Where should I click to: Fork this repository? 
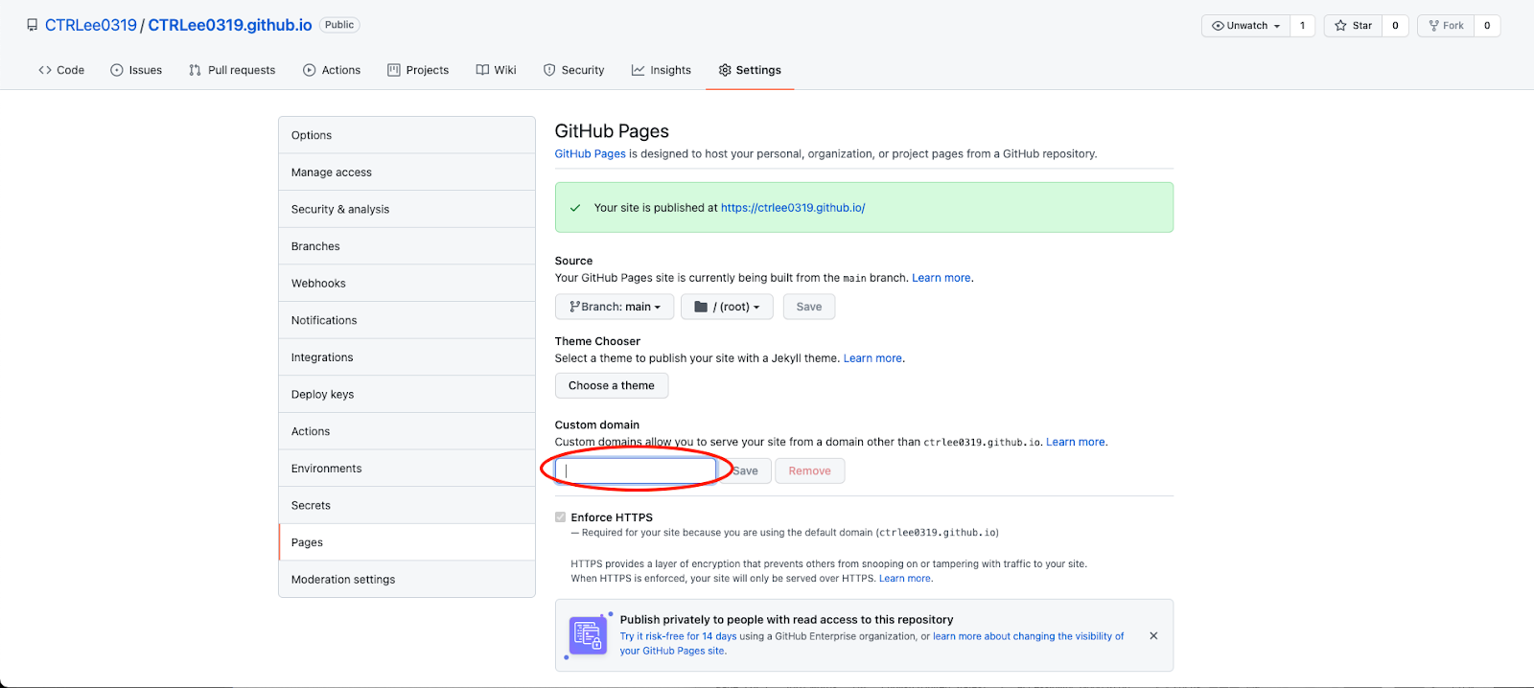click(1446, 26)
